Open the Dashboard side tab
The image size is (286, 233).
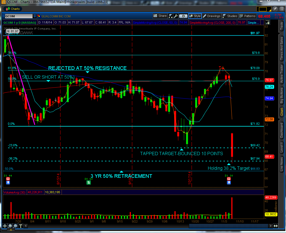282,130
